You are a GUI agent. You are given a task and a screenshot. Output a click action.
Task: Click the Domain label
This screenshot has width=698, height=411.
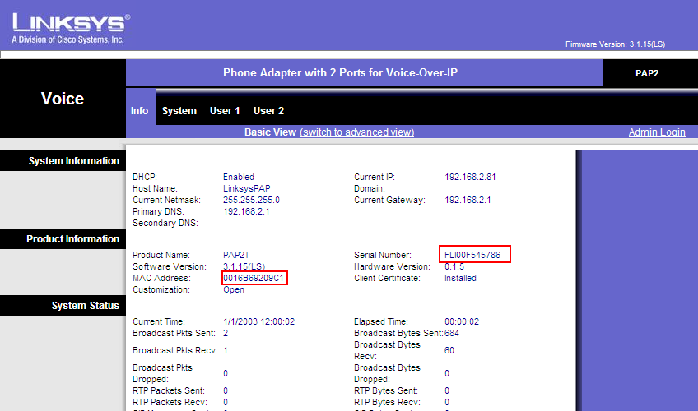coord(370,188)
